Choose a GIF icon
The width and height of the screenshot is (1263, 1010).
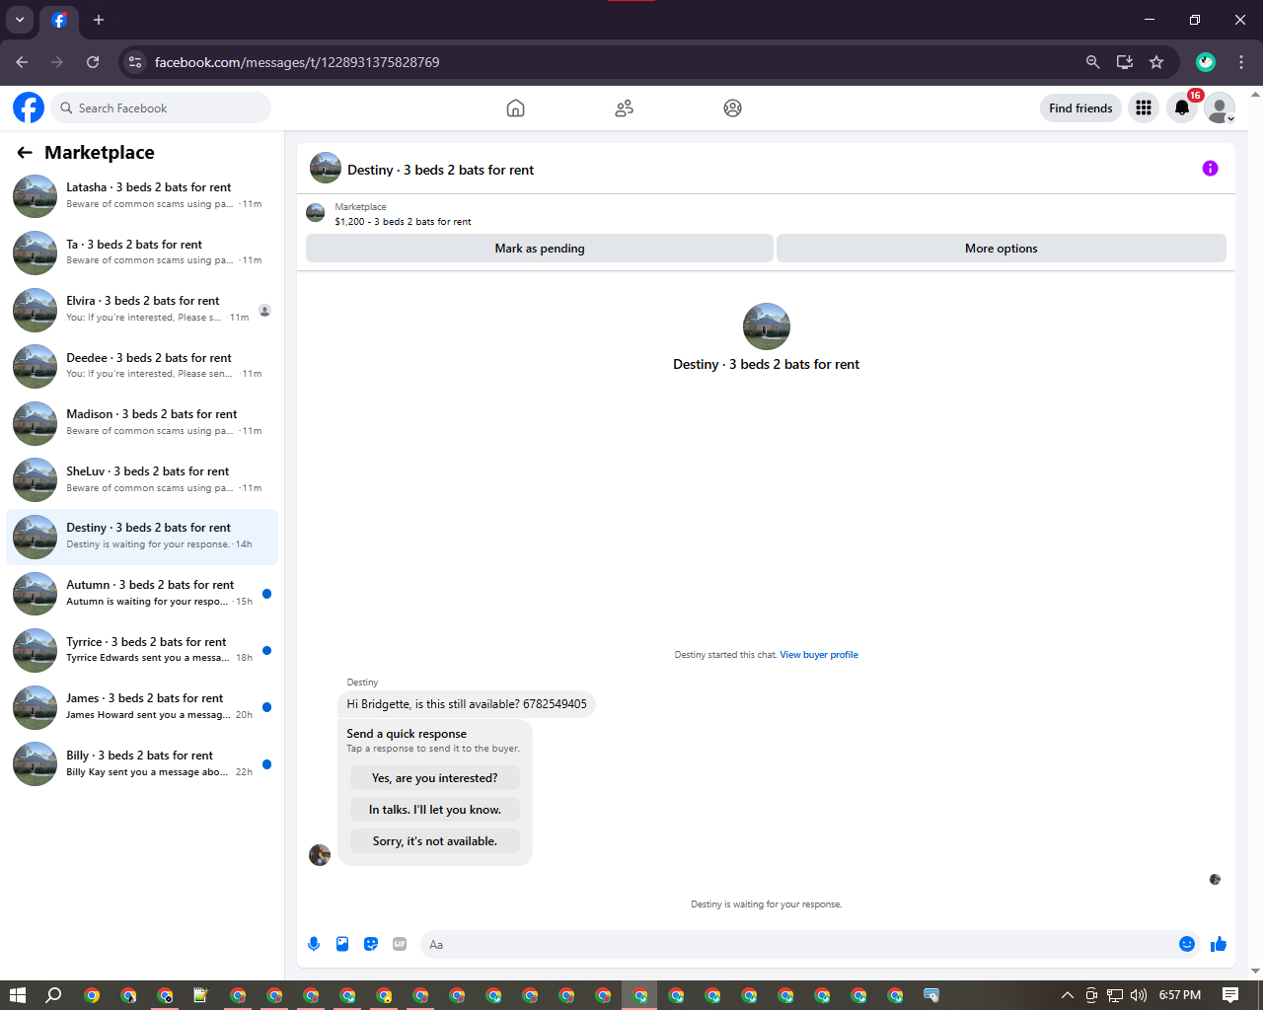click(400, 944)
